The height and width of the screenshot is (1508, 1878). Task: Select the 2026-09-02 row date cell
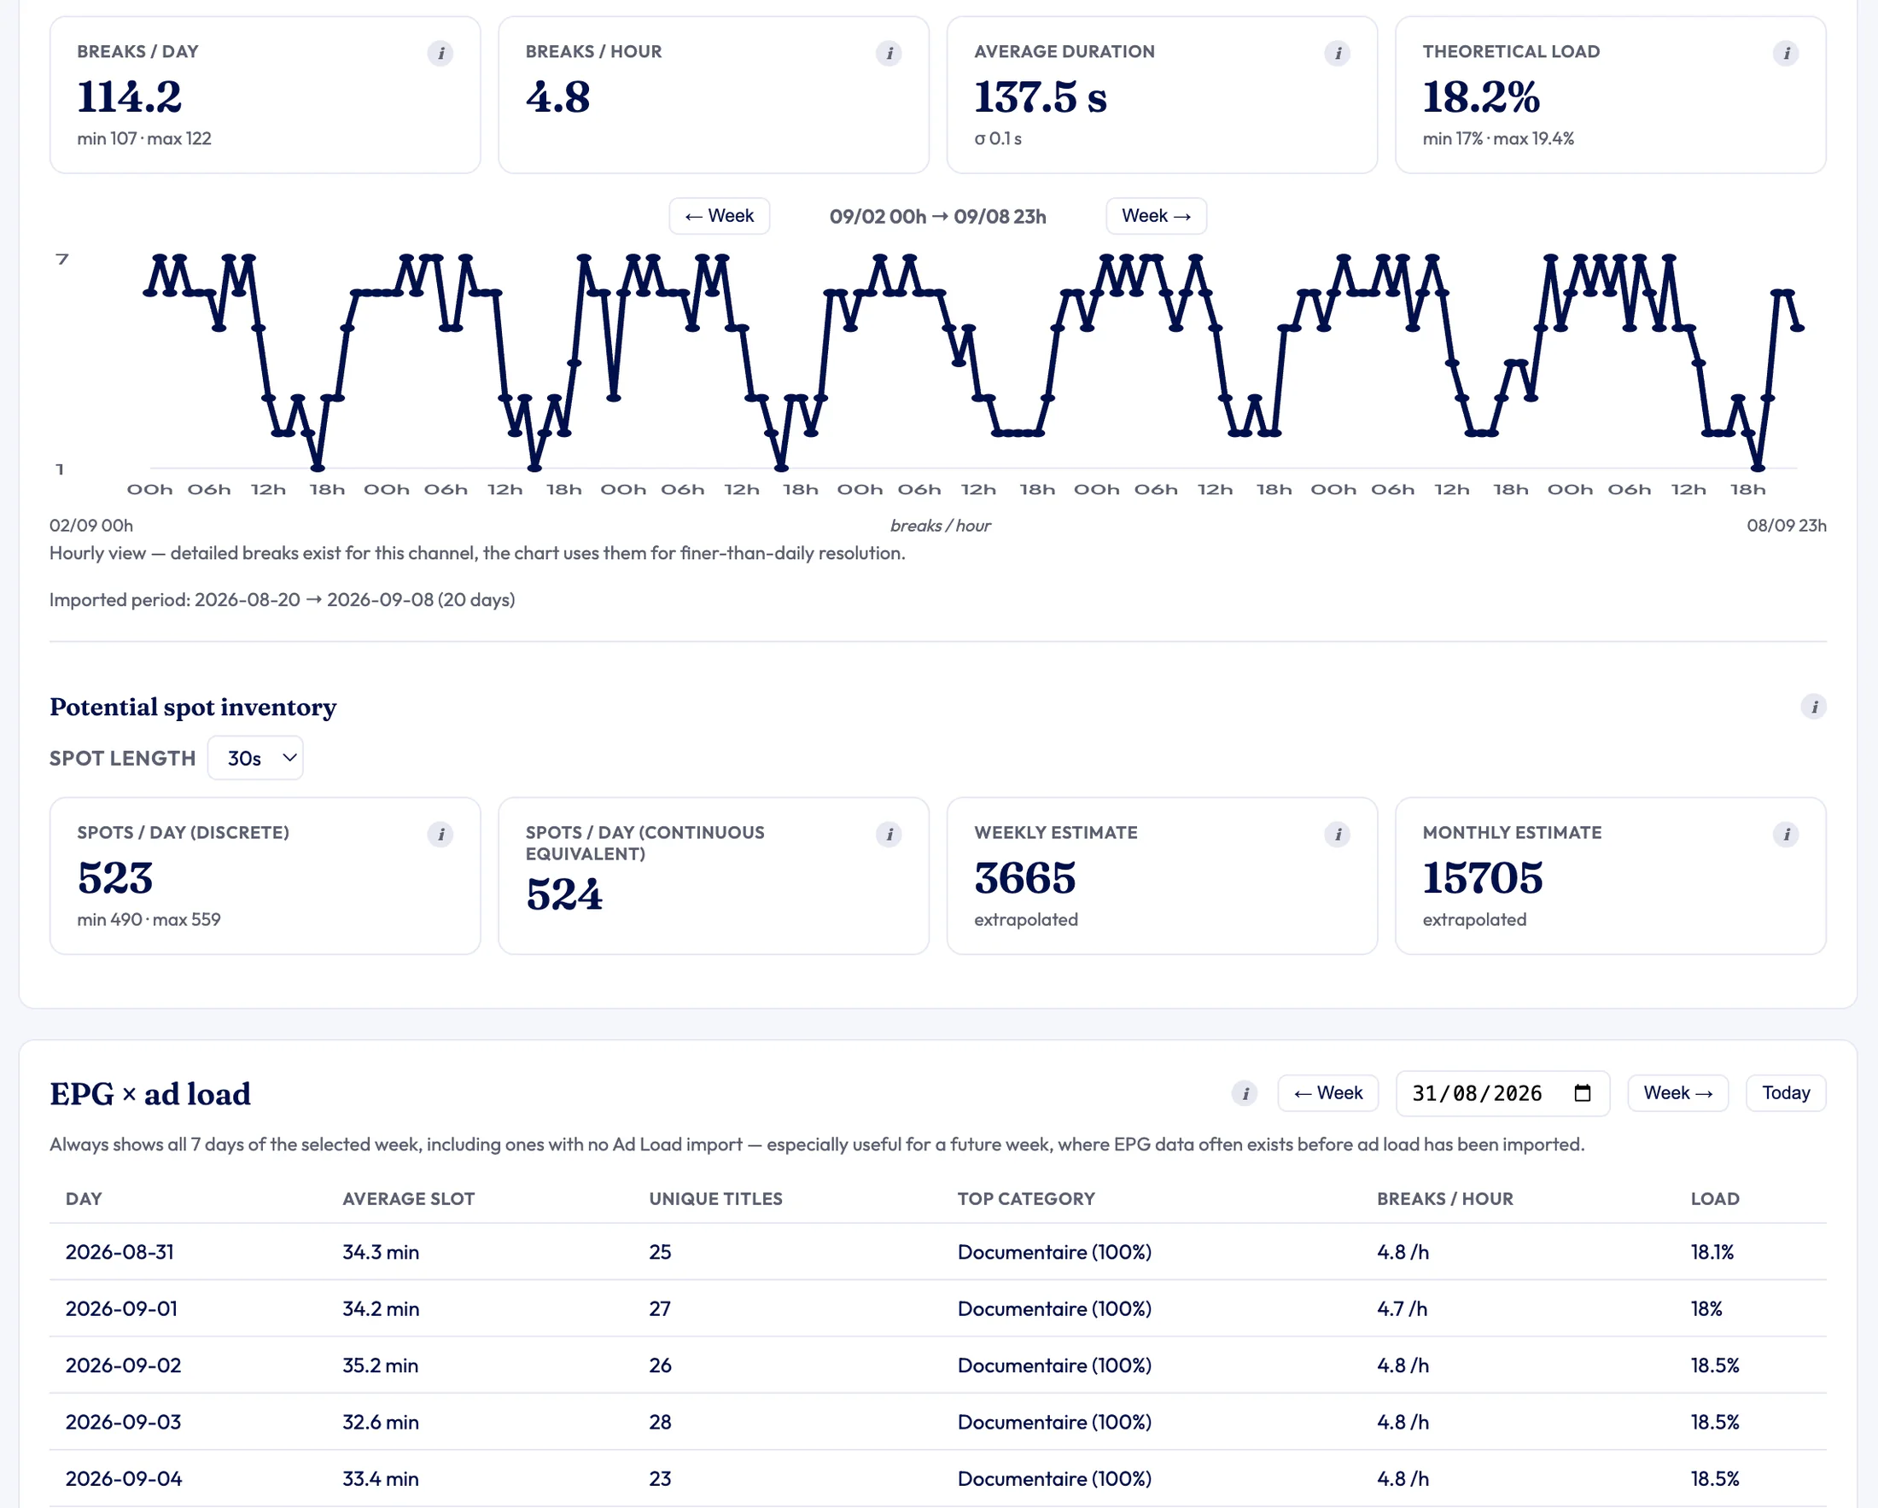tap(123, 1365)
